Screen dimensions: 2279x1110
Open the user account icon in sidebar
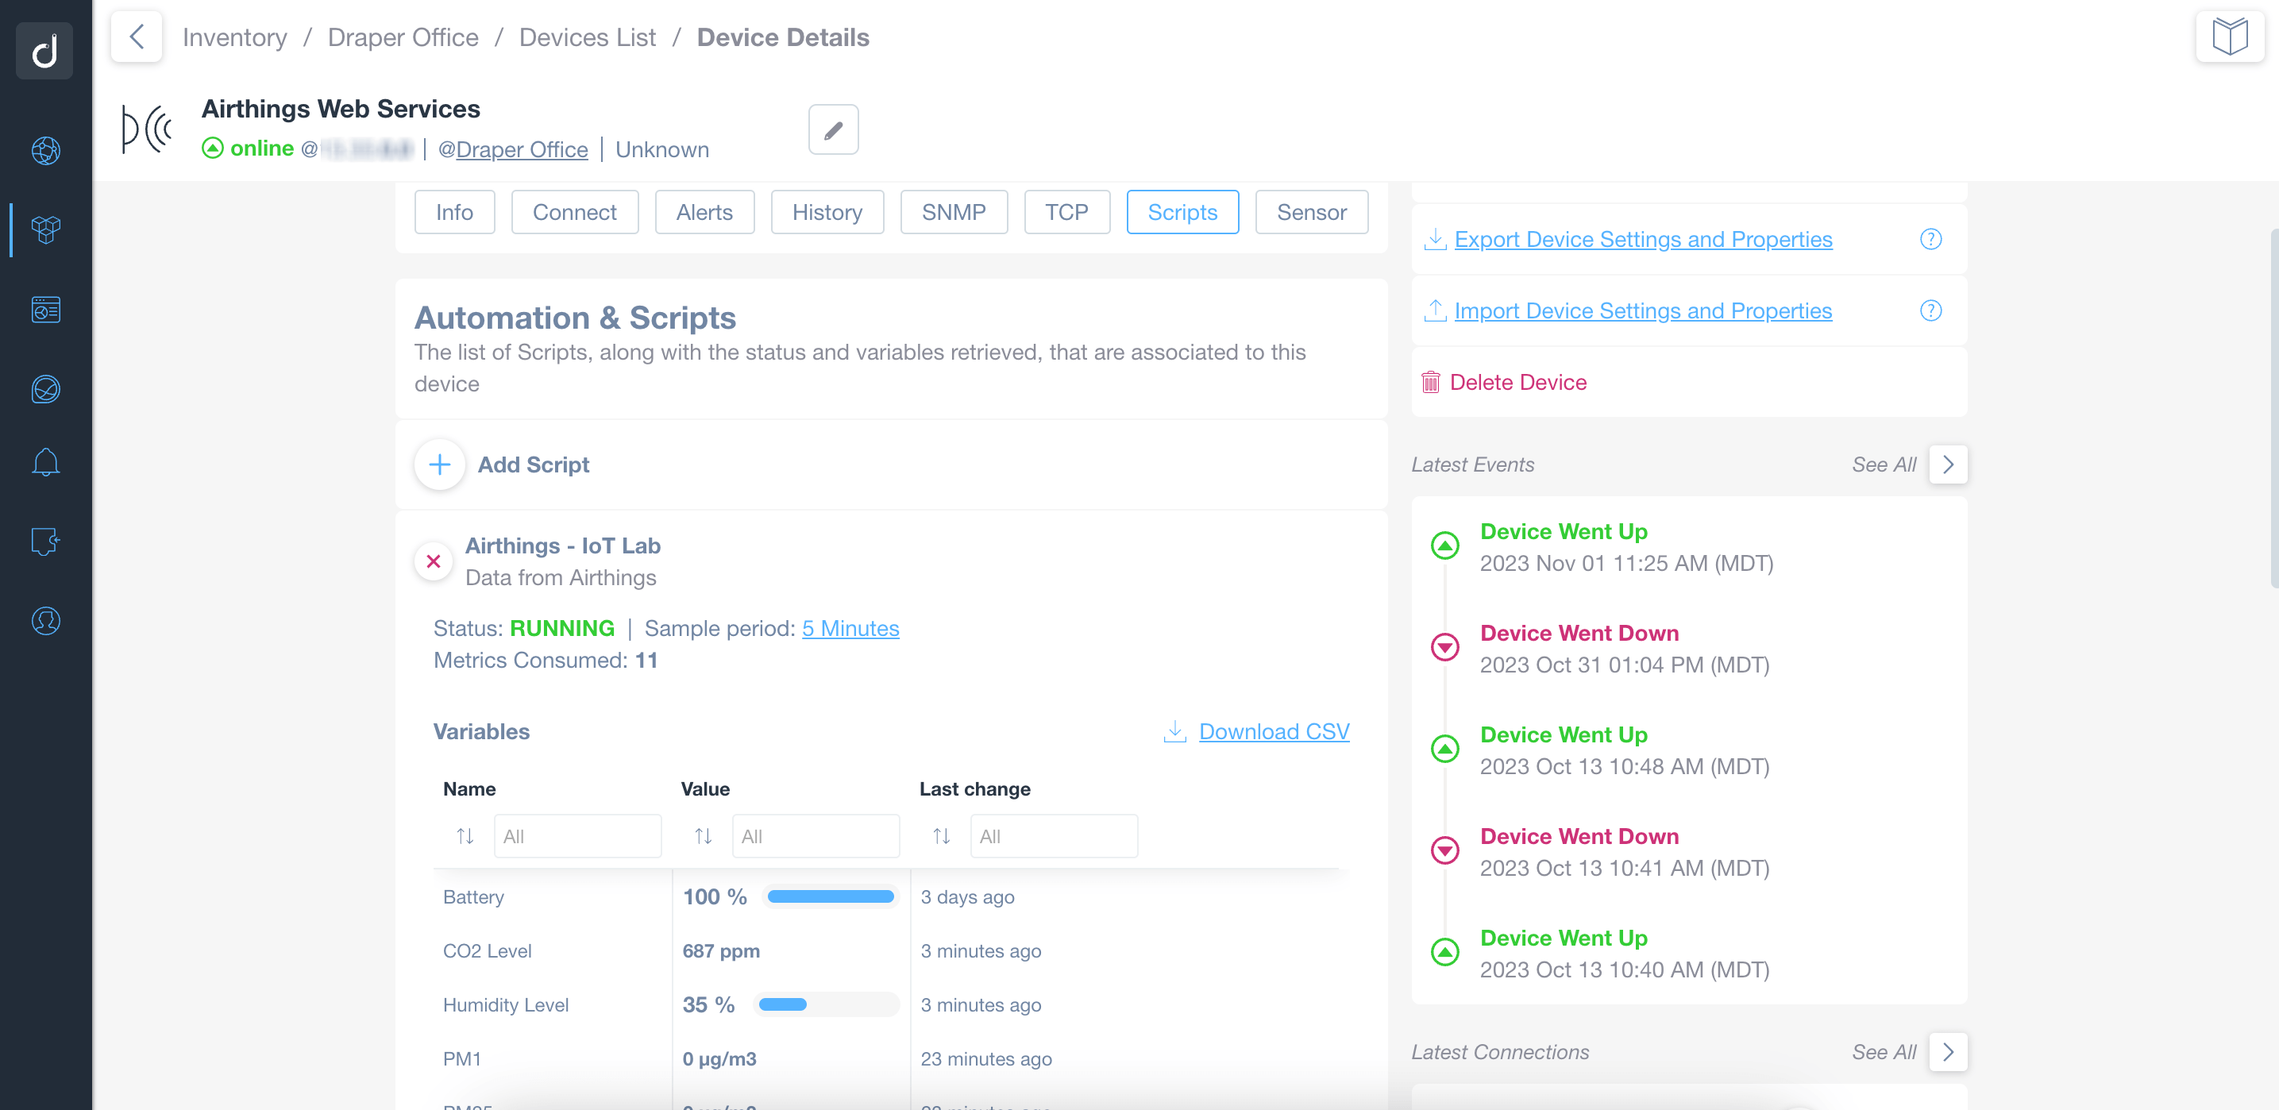tap(46, 621)
